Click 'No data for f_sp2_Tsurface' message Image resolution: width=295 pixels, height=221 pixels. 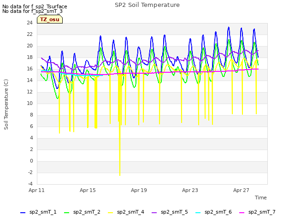35,6
